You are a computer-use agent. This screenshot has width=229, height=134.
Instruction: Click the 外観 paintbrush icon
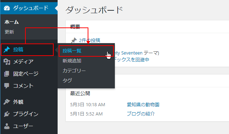(7, 102)
